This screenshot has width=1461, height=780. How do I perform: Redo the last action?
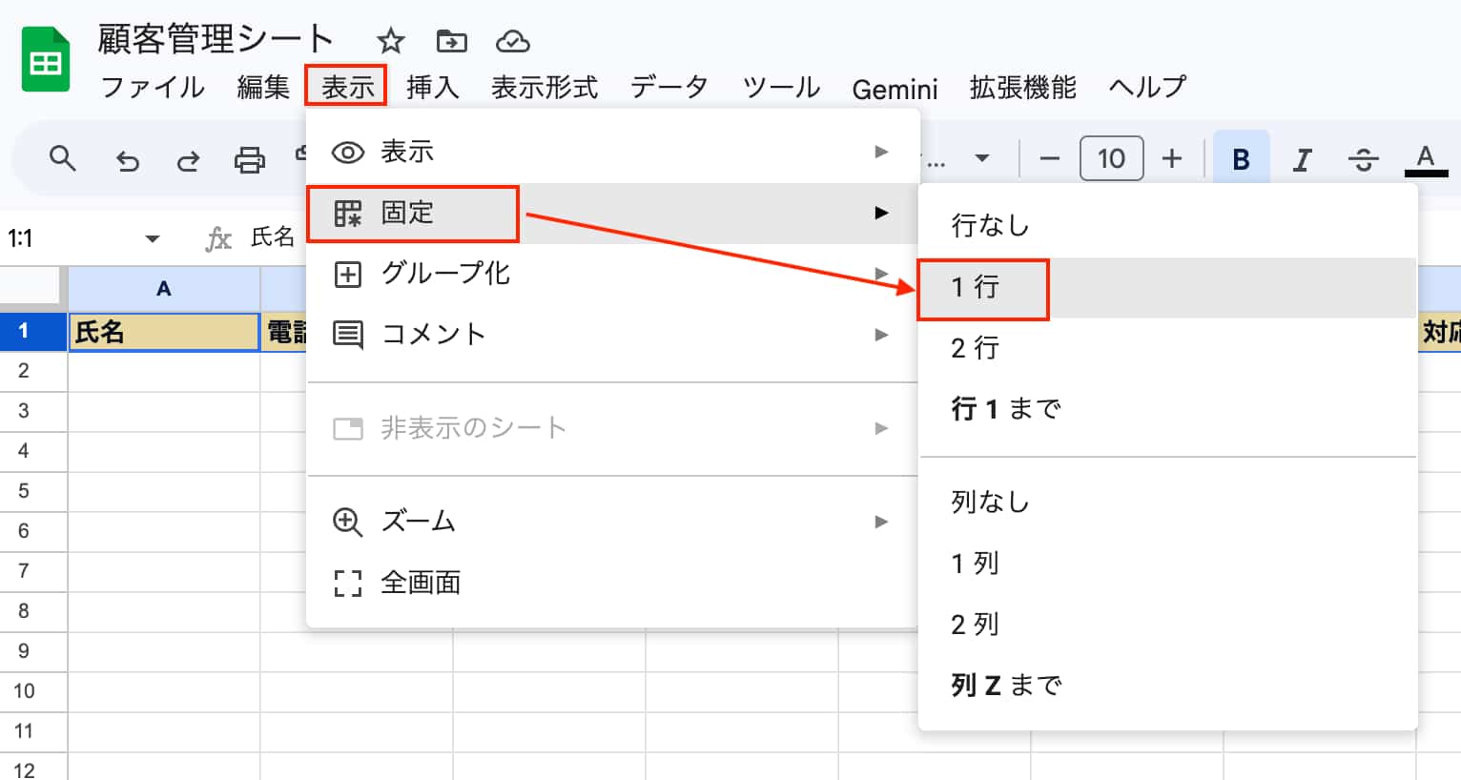188,159
